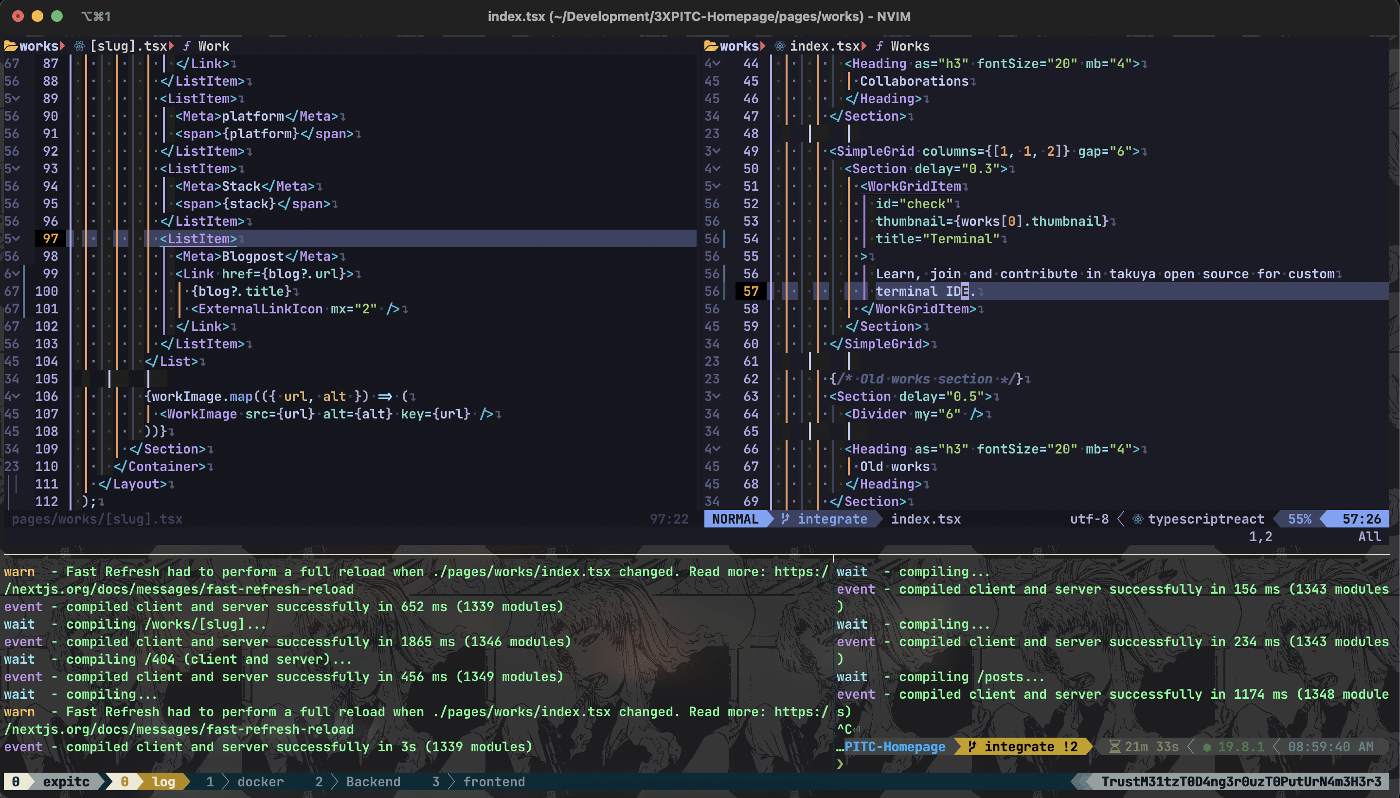
Task: Collapse the fold at line 66 Heading
Action: (x=717, y=449)
